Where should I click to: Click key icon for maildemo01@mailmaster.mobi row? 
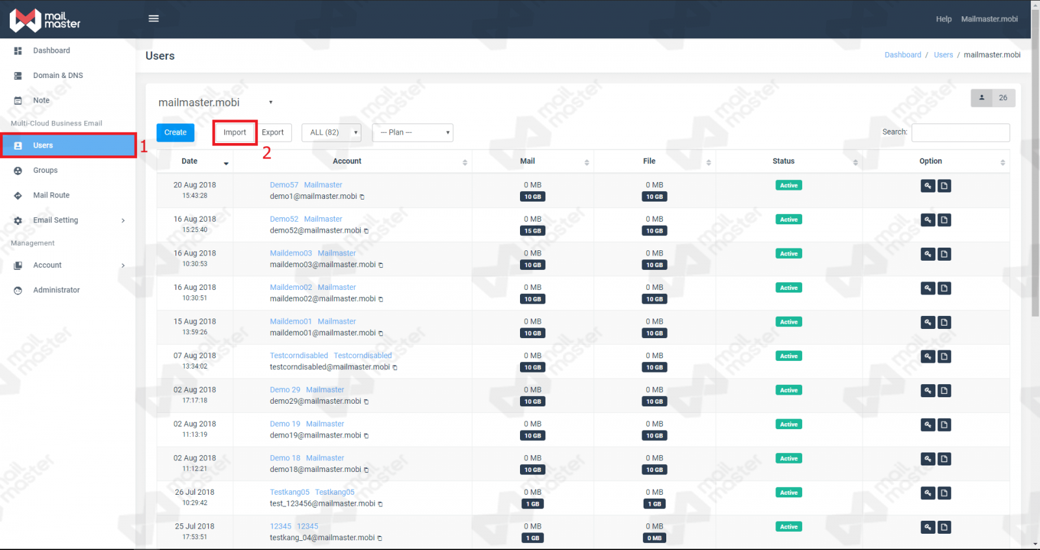pos(928,322)
